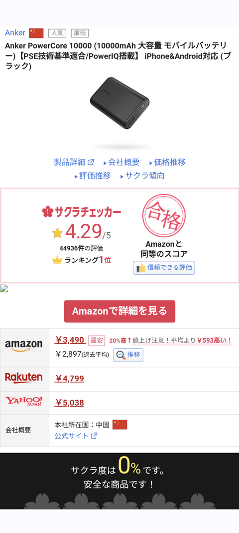Select the 人気 tag
The image size is (239, 533).
point(57,33)
